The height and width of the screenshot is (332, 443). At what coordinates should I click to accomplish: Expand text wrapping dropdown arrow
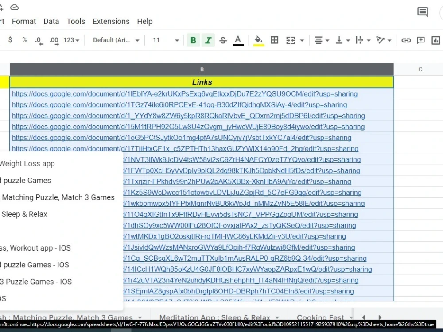(369, 40)
